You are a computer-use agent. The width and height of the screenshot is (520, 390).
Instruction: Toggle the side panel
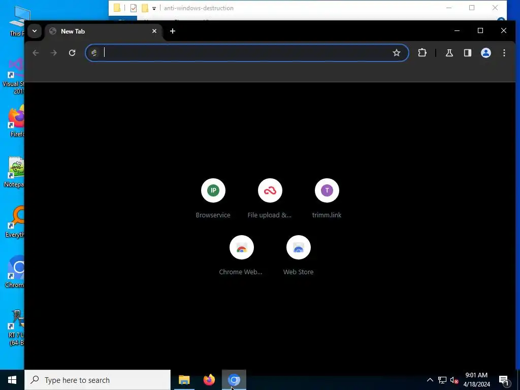click(468, 53)
